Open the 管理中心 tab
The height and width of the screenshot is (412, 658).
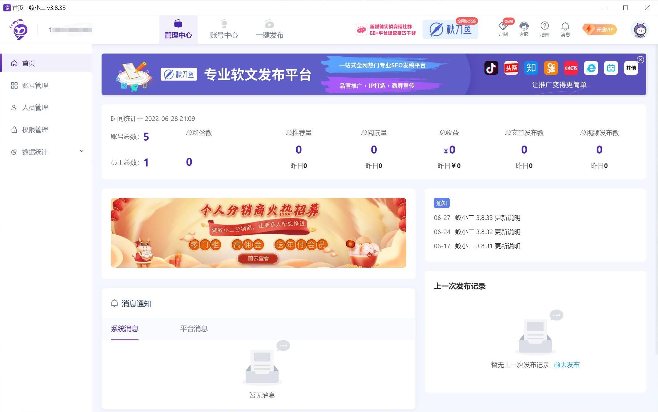tap(178, 30)
